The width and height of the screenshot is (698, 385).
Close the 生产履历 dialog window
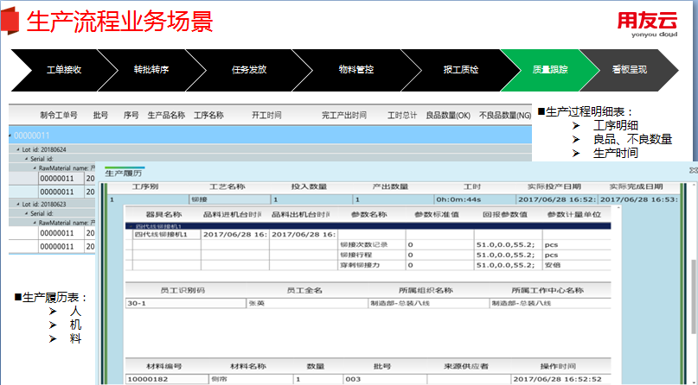692,172
